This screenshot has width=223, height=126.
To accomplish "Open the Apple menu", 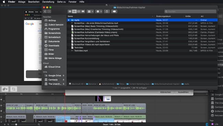I will (x=4, y=2).
